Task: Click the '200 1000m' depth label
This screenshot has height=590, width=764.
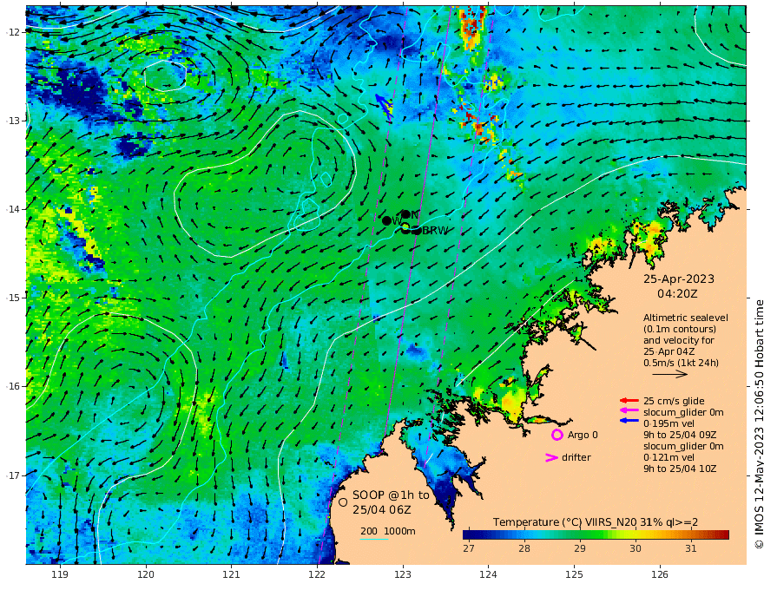Action: pos(388,531)
